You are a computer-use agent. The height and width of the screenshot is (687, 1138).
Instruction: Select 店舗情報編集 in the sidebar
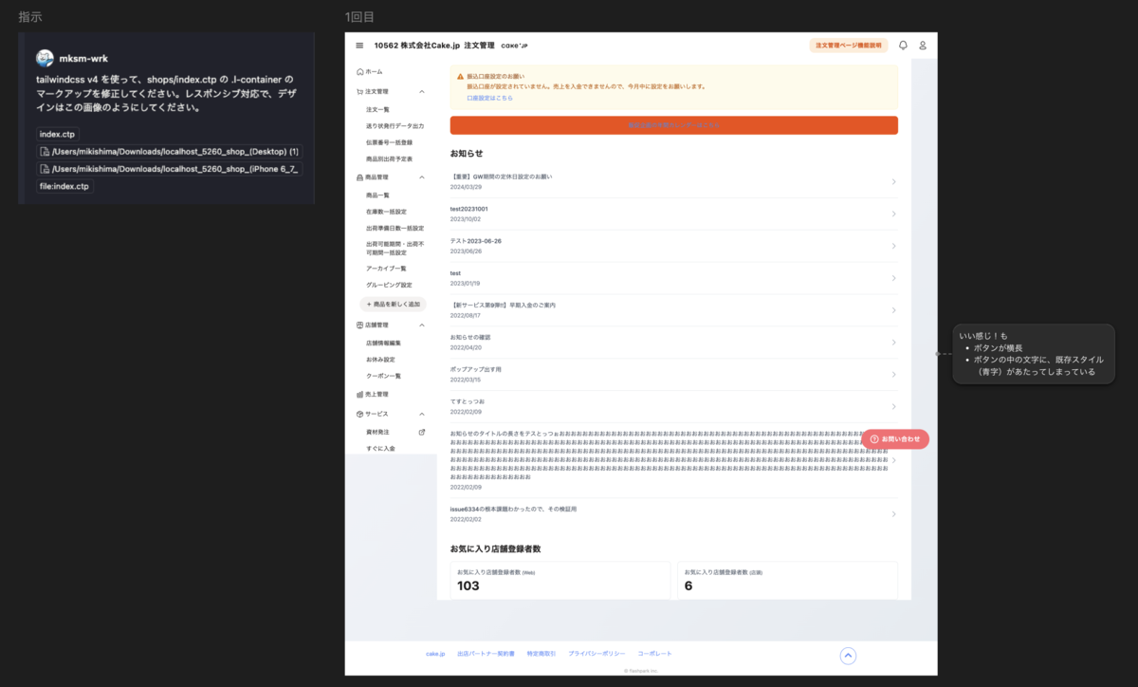[x=383, y=343]
